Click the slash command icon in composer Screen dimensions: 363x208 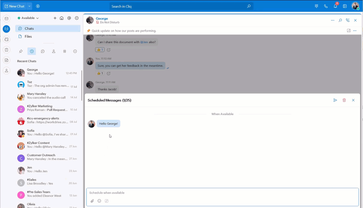tap(107, 201)
